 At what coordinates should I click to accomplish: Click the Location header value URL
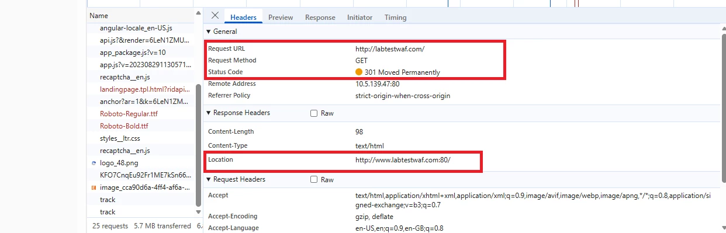(403, 159)
